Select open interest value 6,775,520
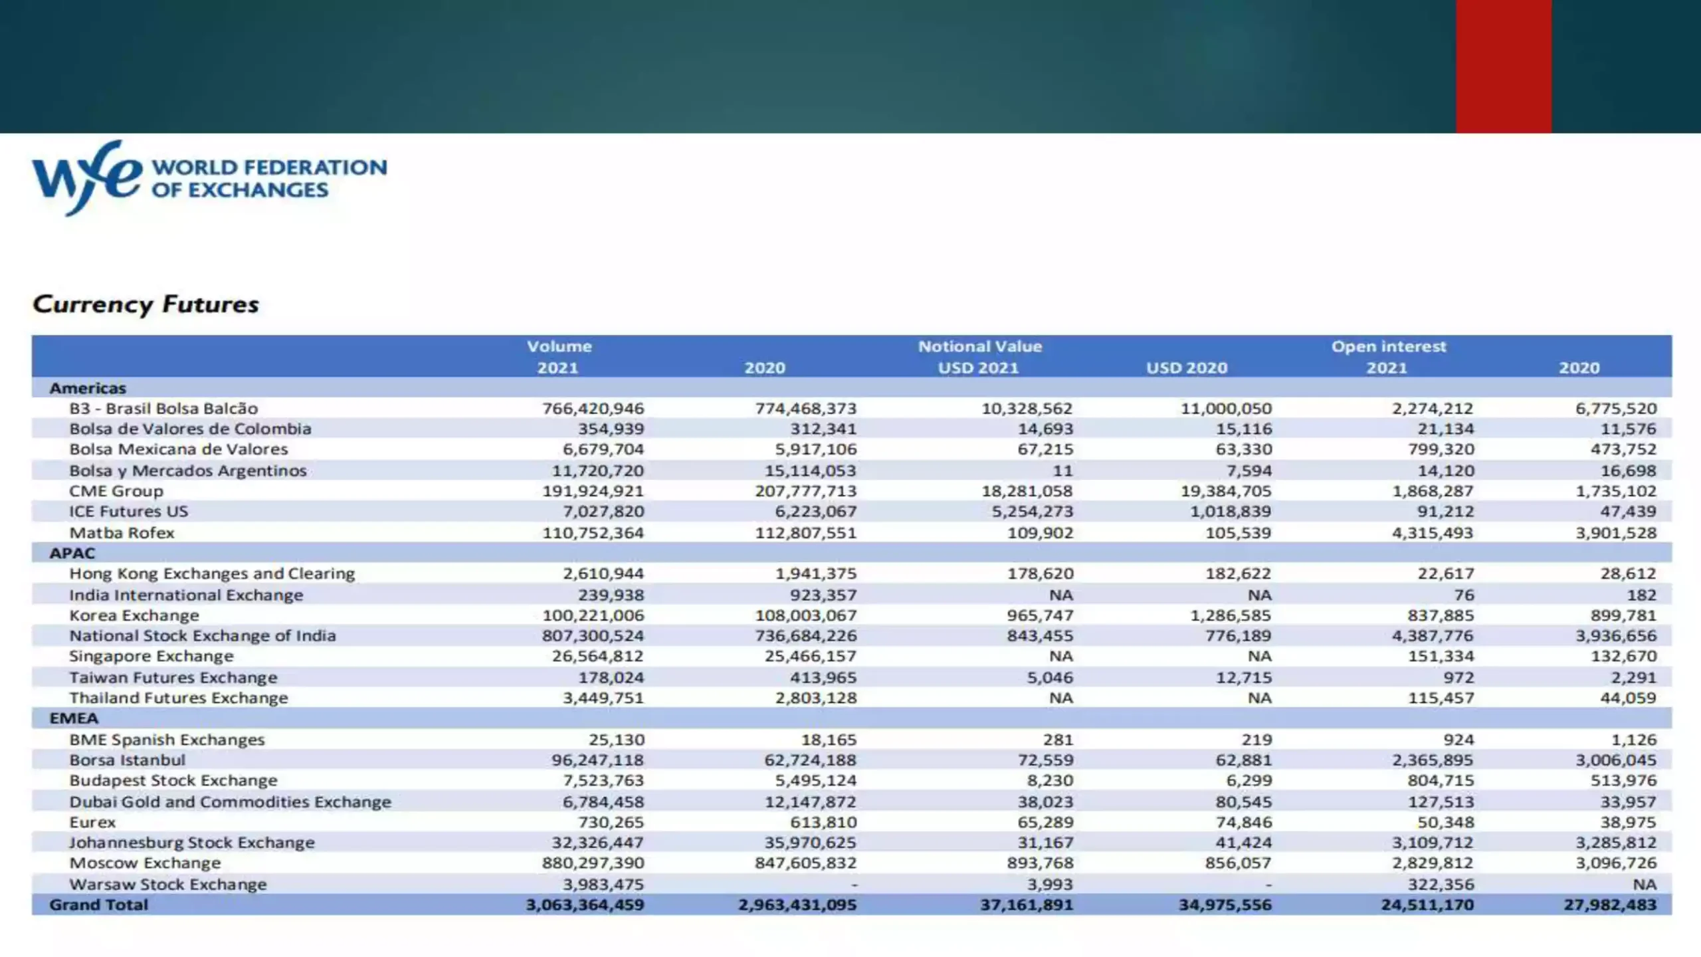This screenshot has width=1701, height=957. click(x=1616, y=409)
